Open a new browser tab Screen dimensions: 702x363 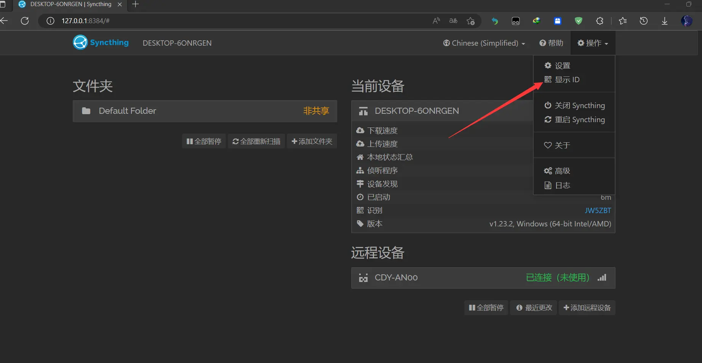(x=135, y=5)
